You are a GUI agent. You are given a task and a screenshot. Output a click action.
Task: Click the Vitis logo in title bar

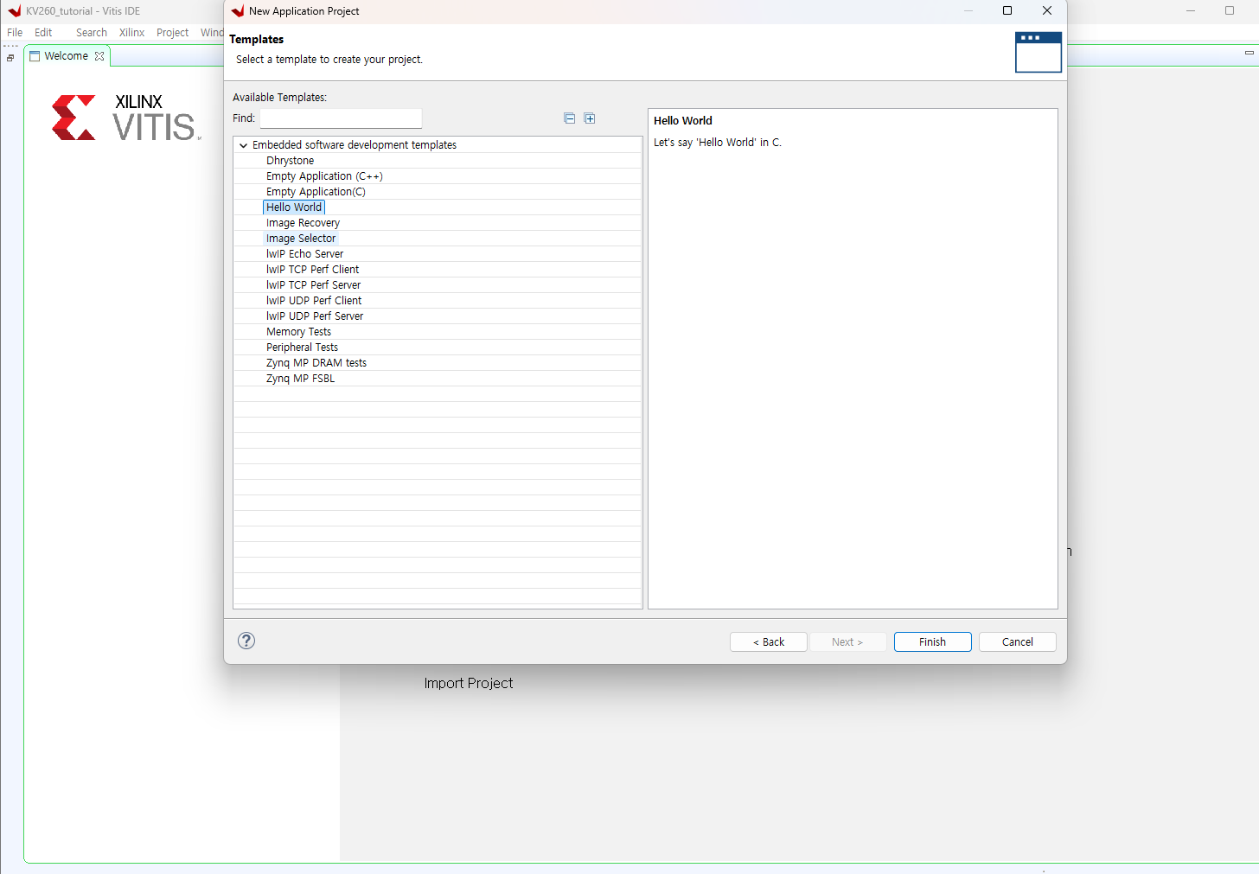14,11
